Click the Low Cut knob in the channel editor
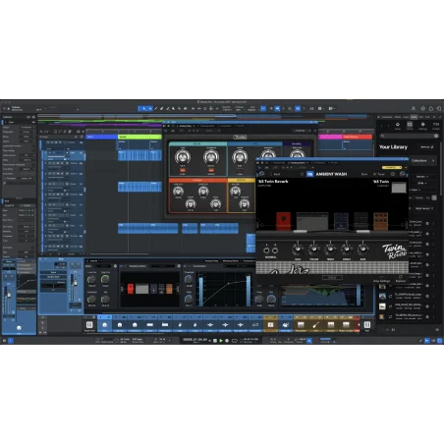Image resolution: width=444 pixels, height=444 pixels. point(91,280)
